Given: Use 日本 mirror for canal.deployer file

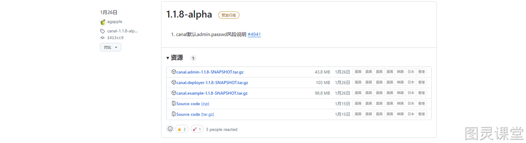Looking at the screenshot, I should (411, 82).
